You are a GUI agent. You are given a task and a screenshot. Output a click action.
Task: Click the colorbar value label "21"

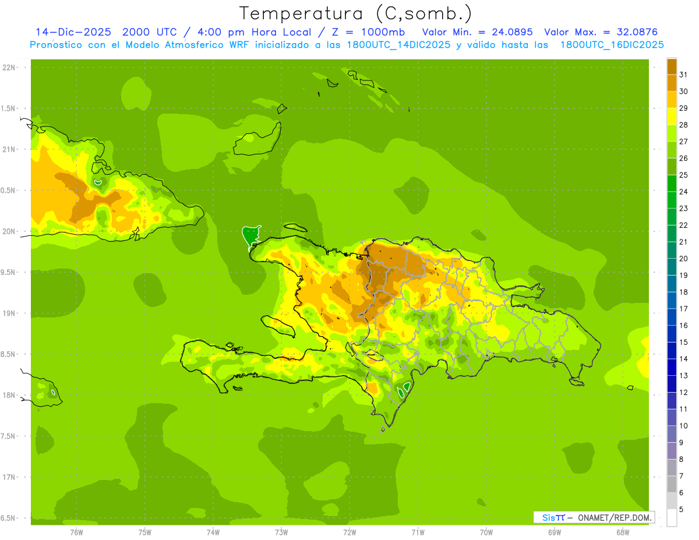pyautogui.click(x=683, y=242)
